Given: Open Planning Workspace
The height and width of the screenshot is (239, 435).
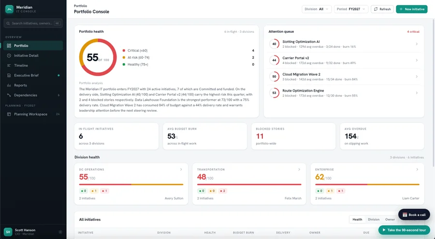Looking at the screenshot, I should point(33,114).
